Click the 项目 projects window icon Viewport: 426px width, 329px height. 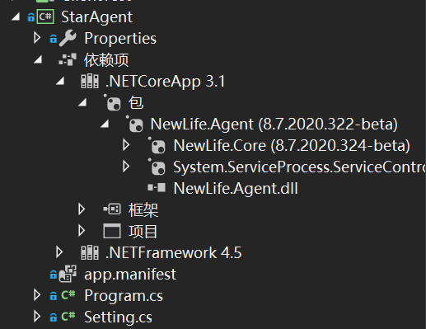[x=112, y=231]
